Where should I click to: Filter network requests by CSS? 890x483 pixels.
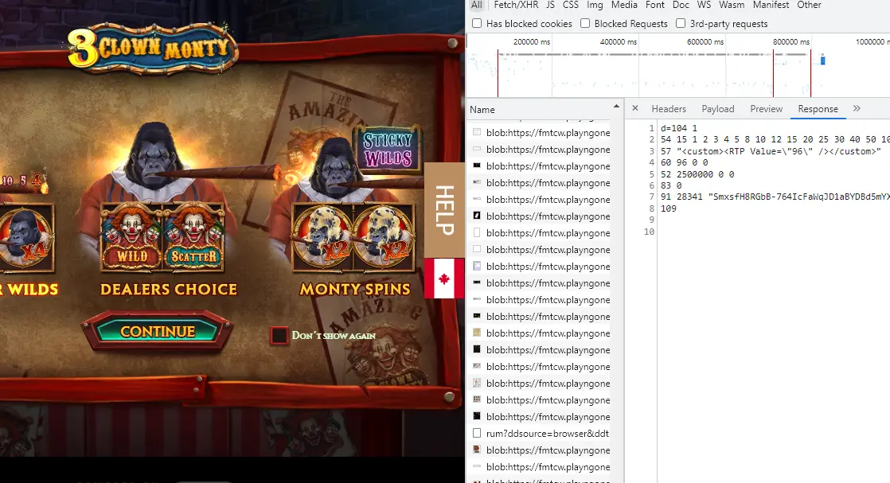tap(571, 5)
